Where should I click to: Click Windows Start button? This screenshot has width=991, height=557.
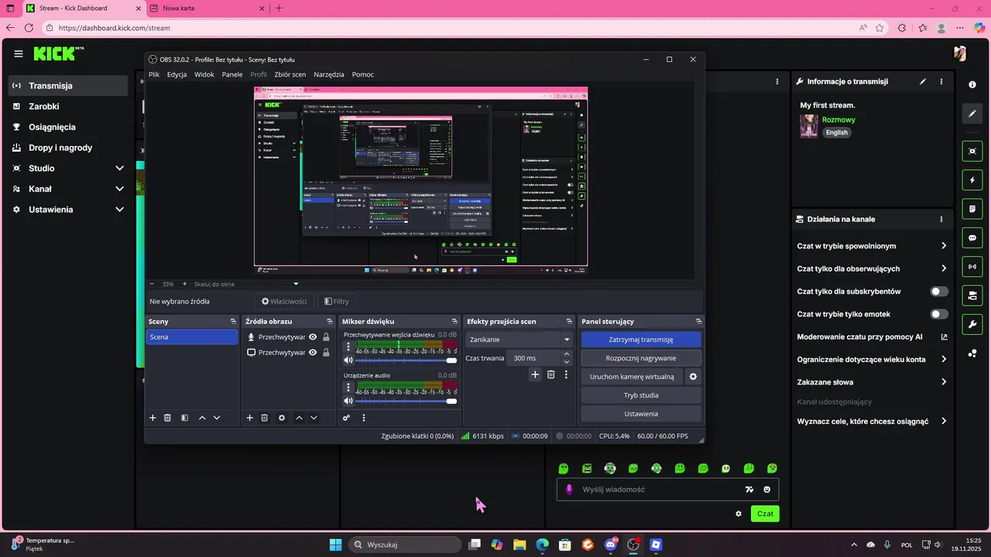pyautogui.click(x=335, y=545)
